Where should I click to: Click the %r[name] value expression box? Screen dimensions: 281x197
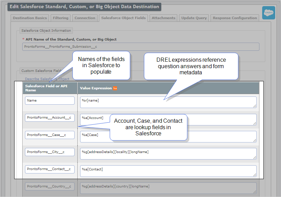click(x=168, y=102)
